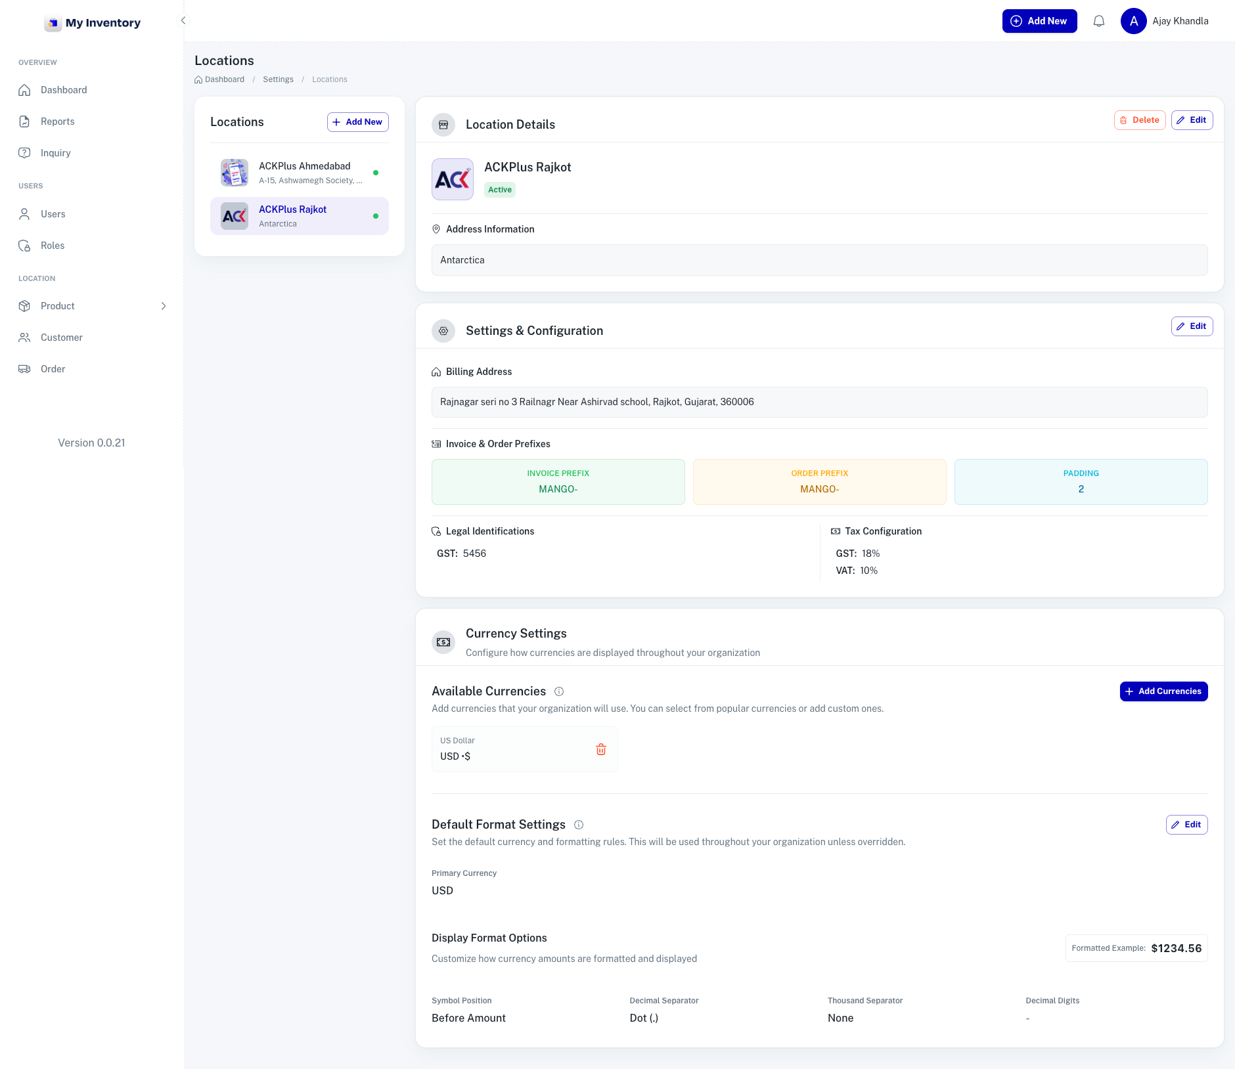Image resolution: width=1235 pixels, height=1069 pixels.
Task: Open the Customer menu item
Action: 61,338
